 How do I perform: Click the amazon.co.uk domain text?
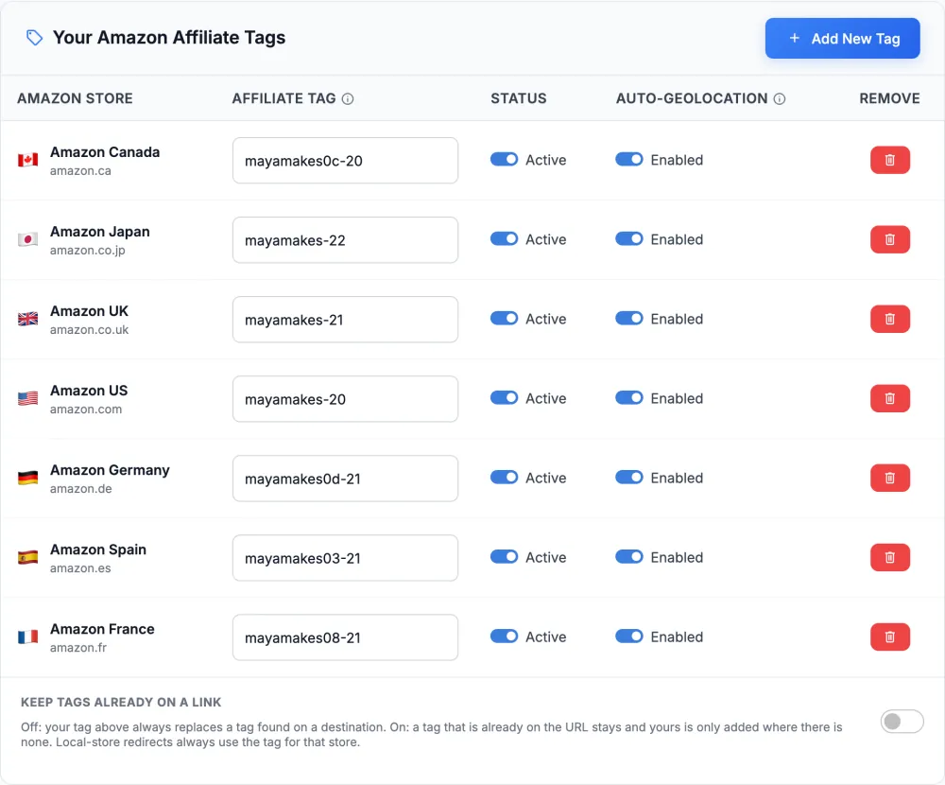point(89,330)
